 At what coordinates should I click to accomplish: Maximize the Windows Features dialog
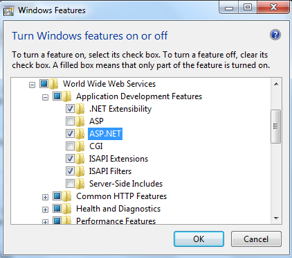(x=248, y=8)
